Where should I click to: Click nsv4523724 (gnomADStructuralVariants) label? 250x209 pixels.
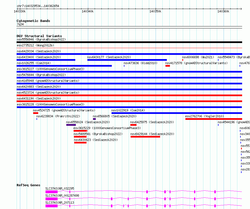48,93
